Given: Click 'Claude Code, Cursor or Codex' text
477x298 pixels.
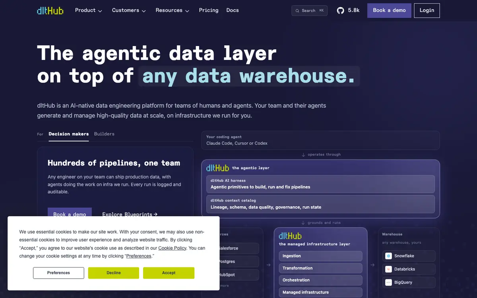Looking at the screenshot, I should point(237,143).
